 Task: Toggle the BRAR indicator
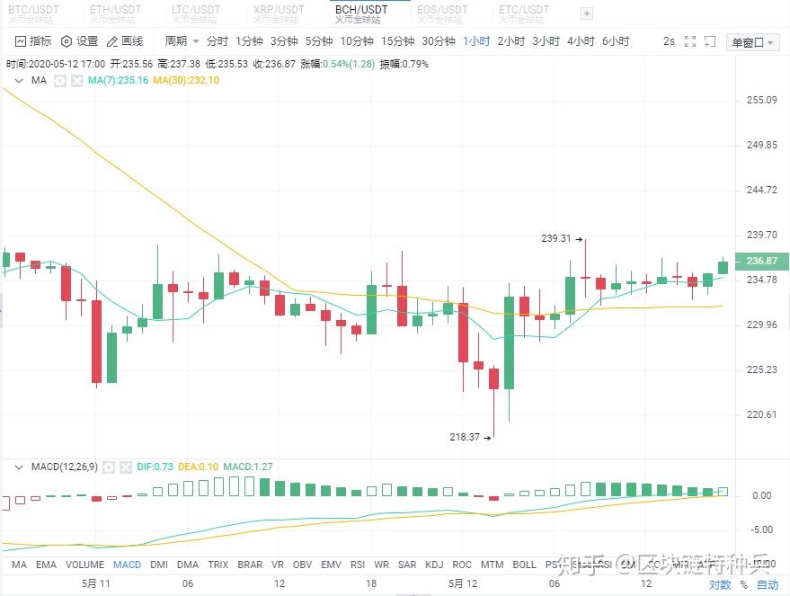tap(250, 565)
